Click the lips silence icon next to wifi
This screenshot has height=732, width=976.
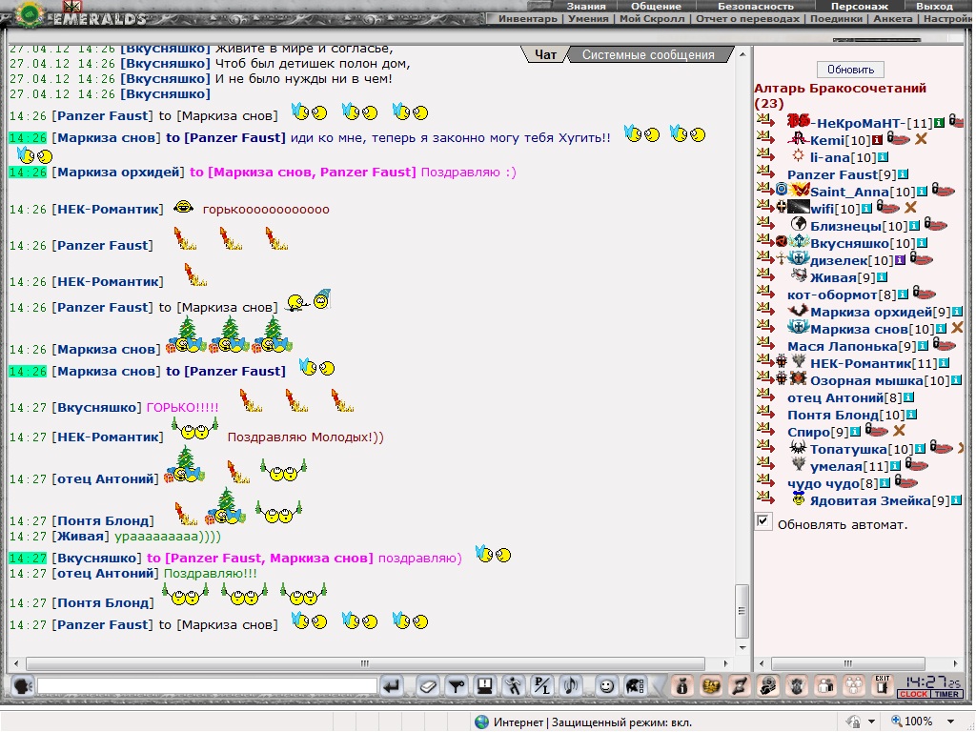[x=888, y=207]
